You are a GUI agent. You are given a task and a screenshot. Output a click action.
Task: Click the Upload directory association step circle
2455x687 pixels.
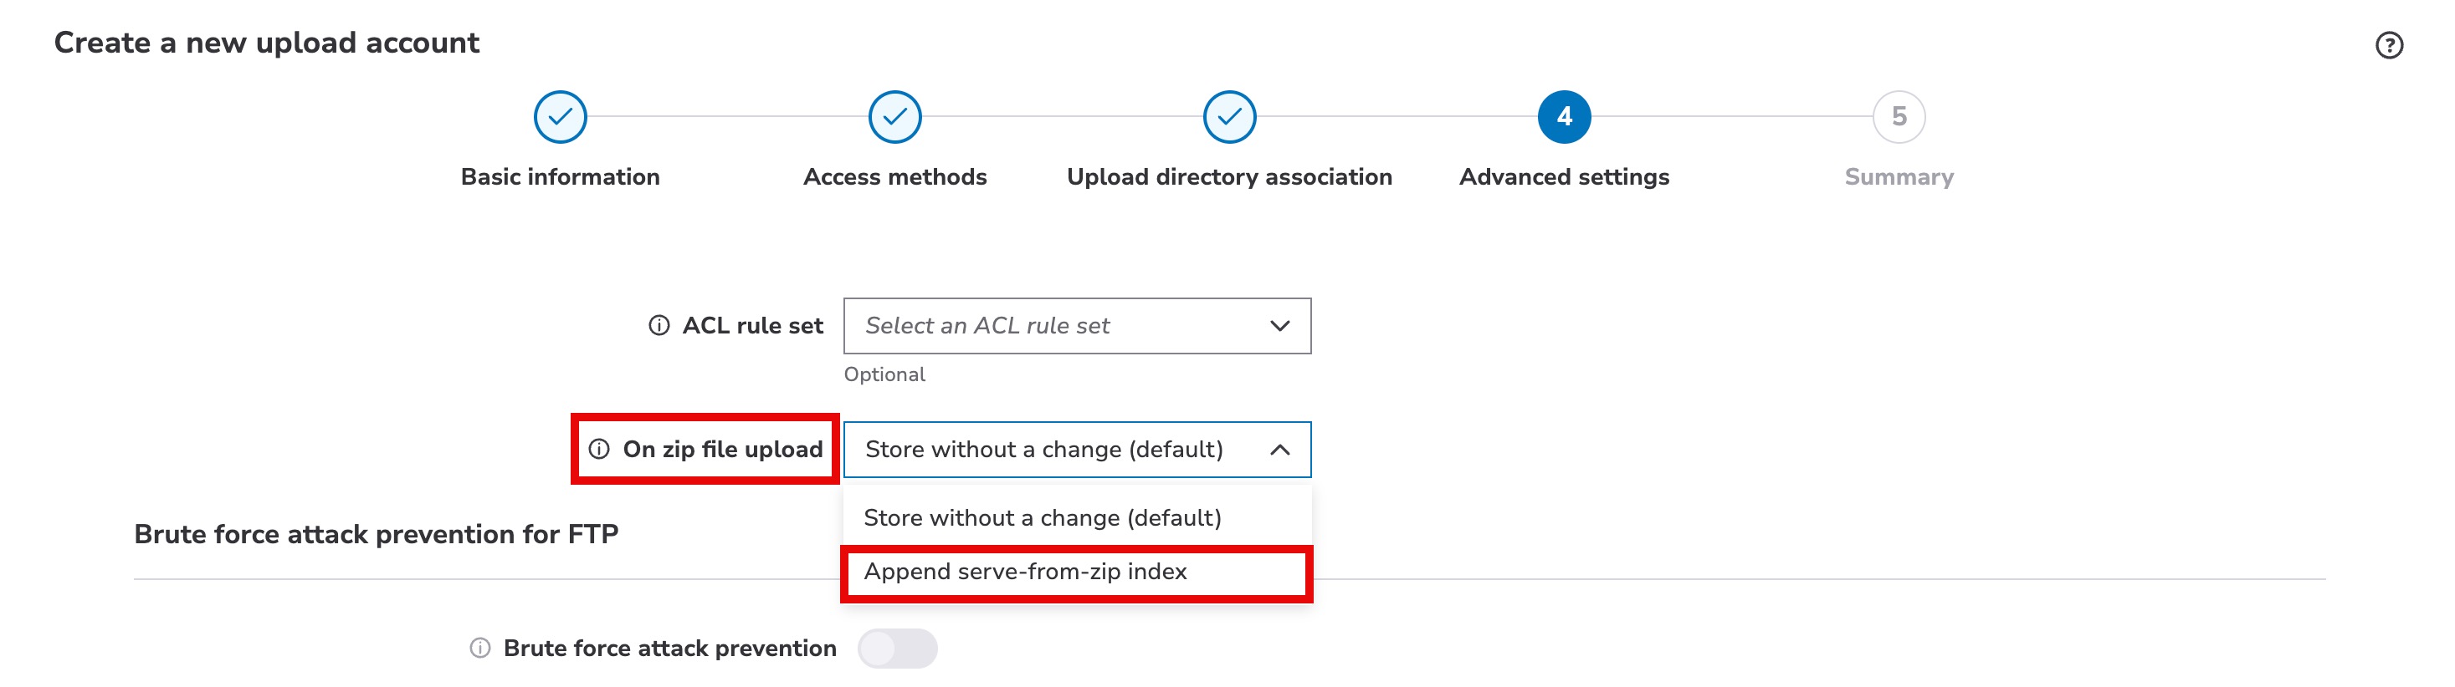click(1229, 117)
